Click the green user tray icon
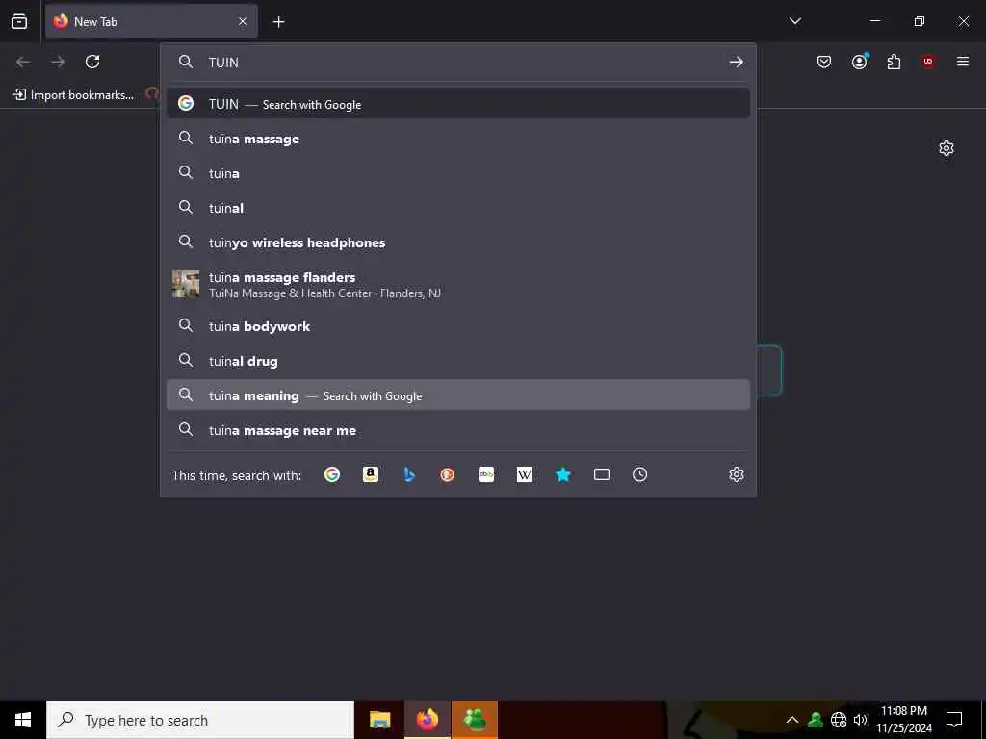This screenshot has height=739, width=986. 815,720
